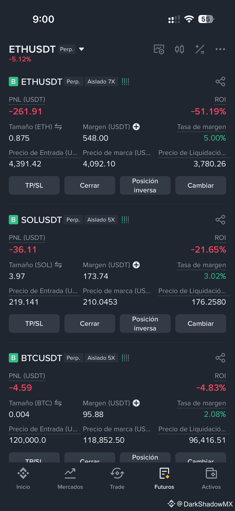Image resolution: width=235 pixels, height=511 pixels.
Task: Expand the ETHUSDT pair selector arrow
Action: point(81,49)
